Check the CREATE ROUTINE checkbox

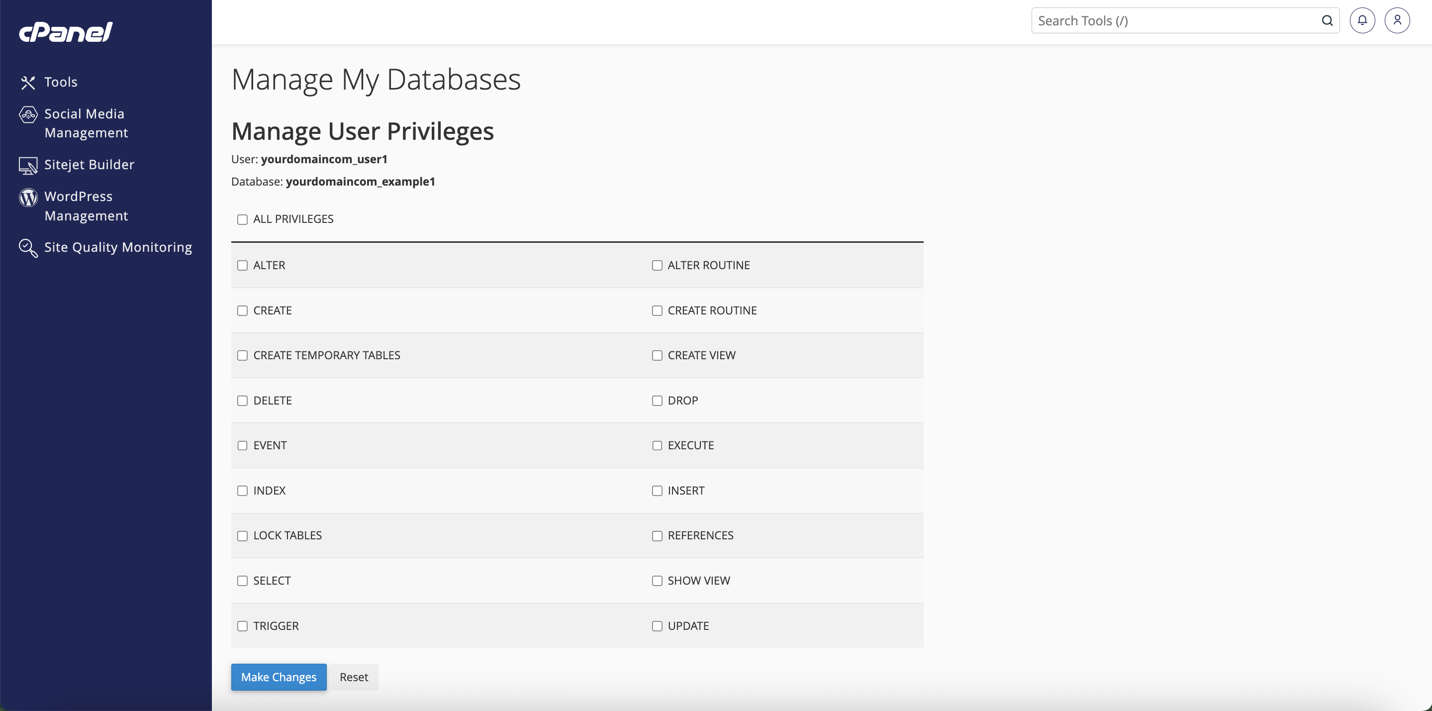pos(657,311)
